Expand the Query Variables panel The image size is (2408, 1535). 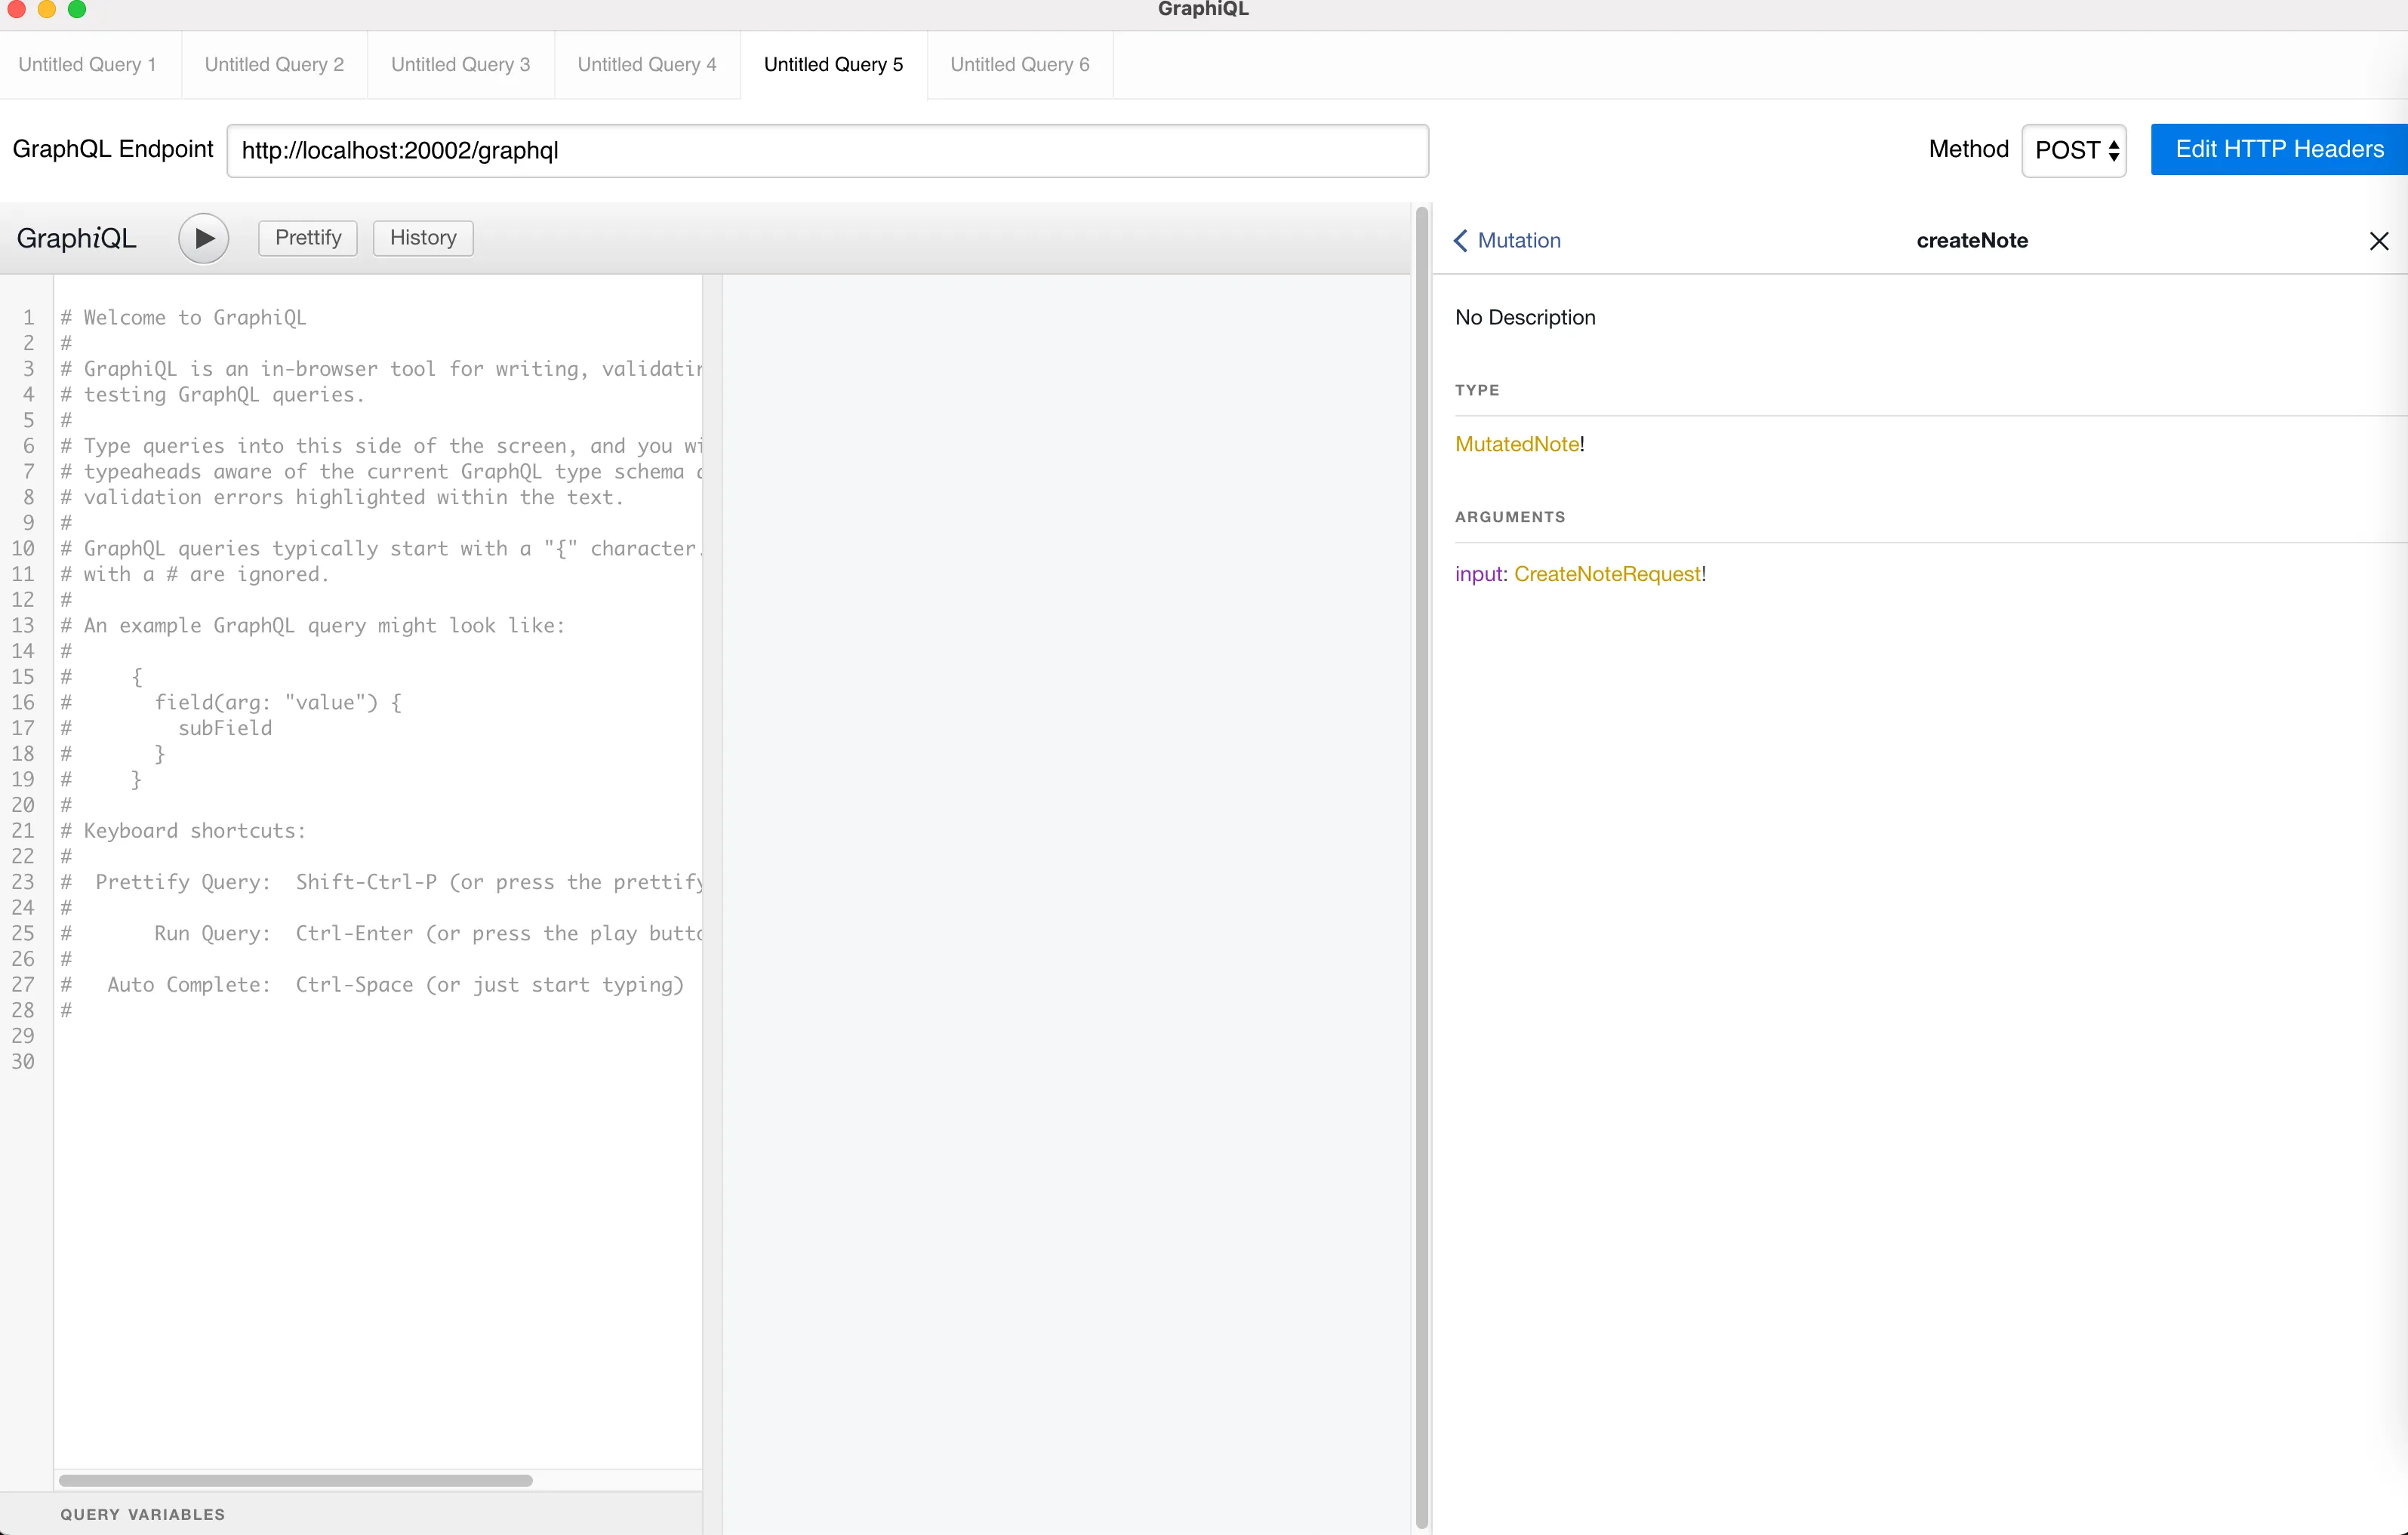pos(351,1514)
